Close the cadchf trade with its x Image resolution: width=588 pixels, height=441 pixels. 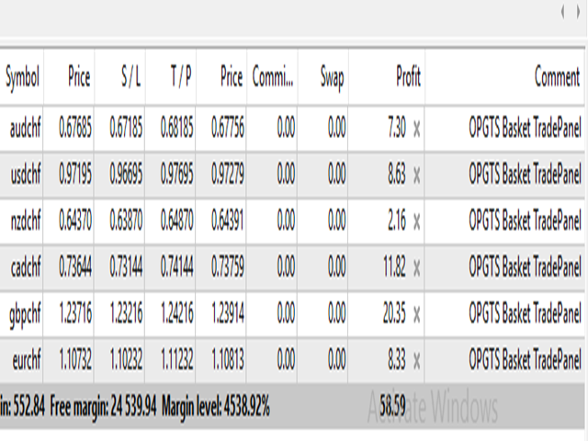[x=416, y=267]
